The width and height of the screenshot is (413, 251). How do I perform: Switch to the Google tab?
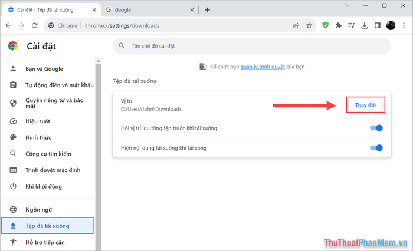coord(149,10)
